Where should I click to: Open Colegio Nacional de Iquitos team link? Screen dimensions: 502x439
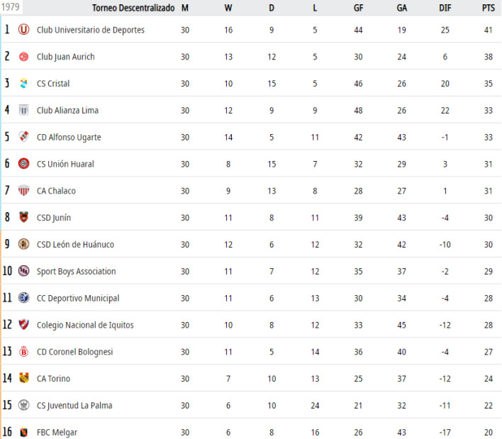85,325
